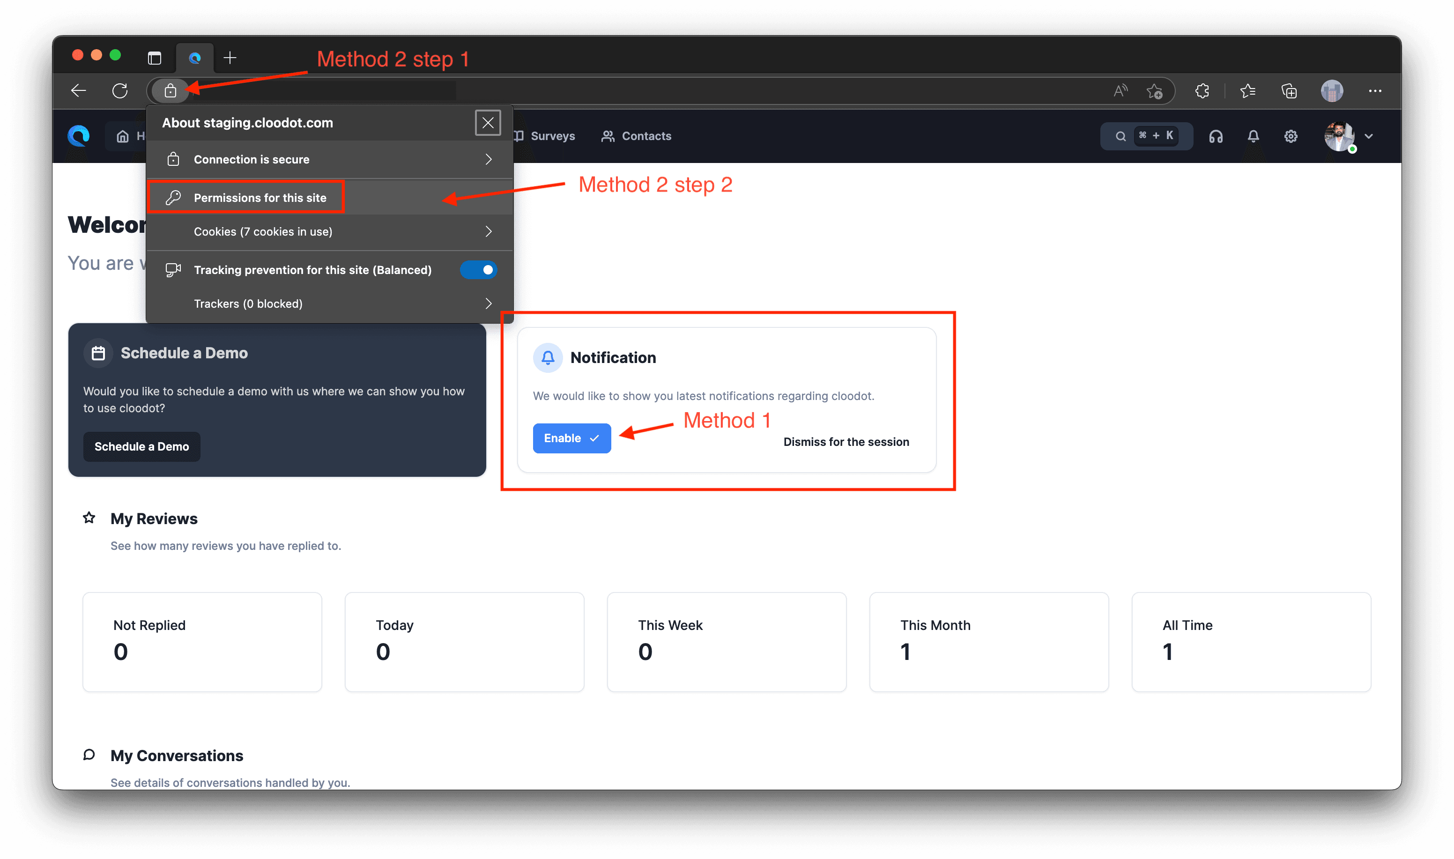Click the Read aloud icon

[1120, 91]
